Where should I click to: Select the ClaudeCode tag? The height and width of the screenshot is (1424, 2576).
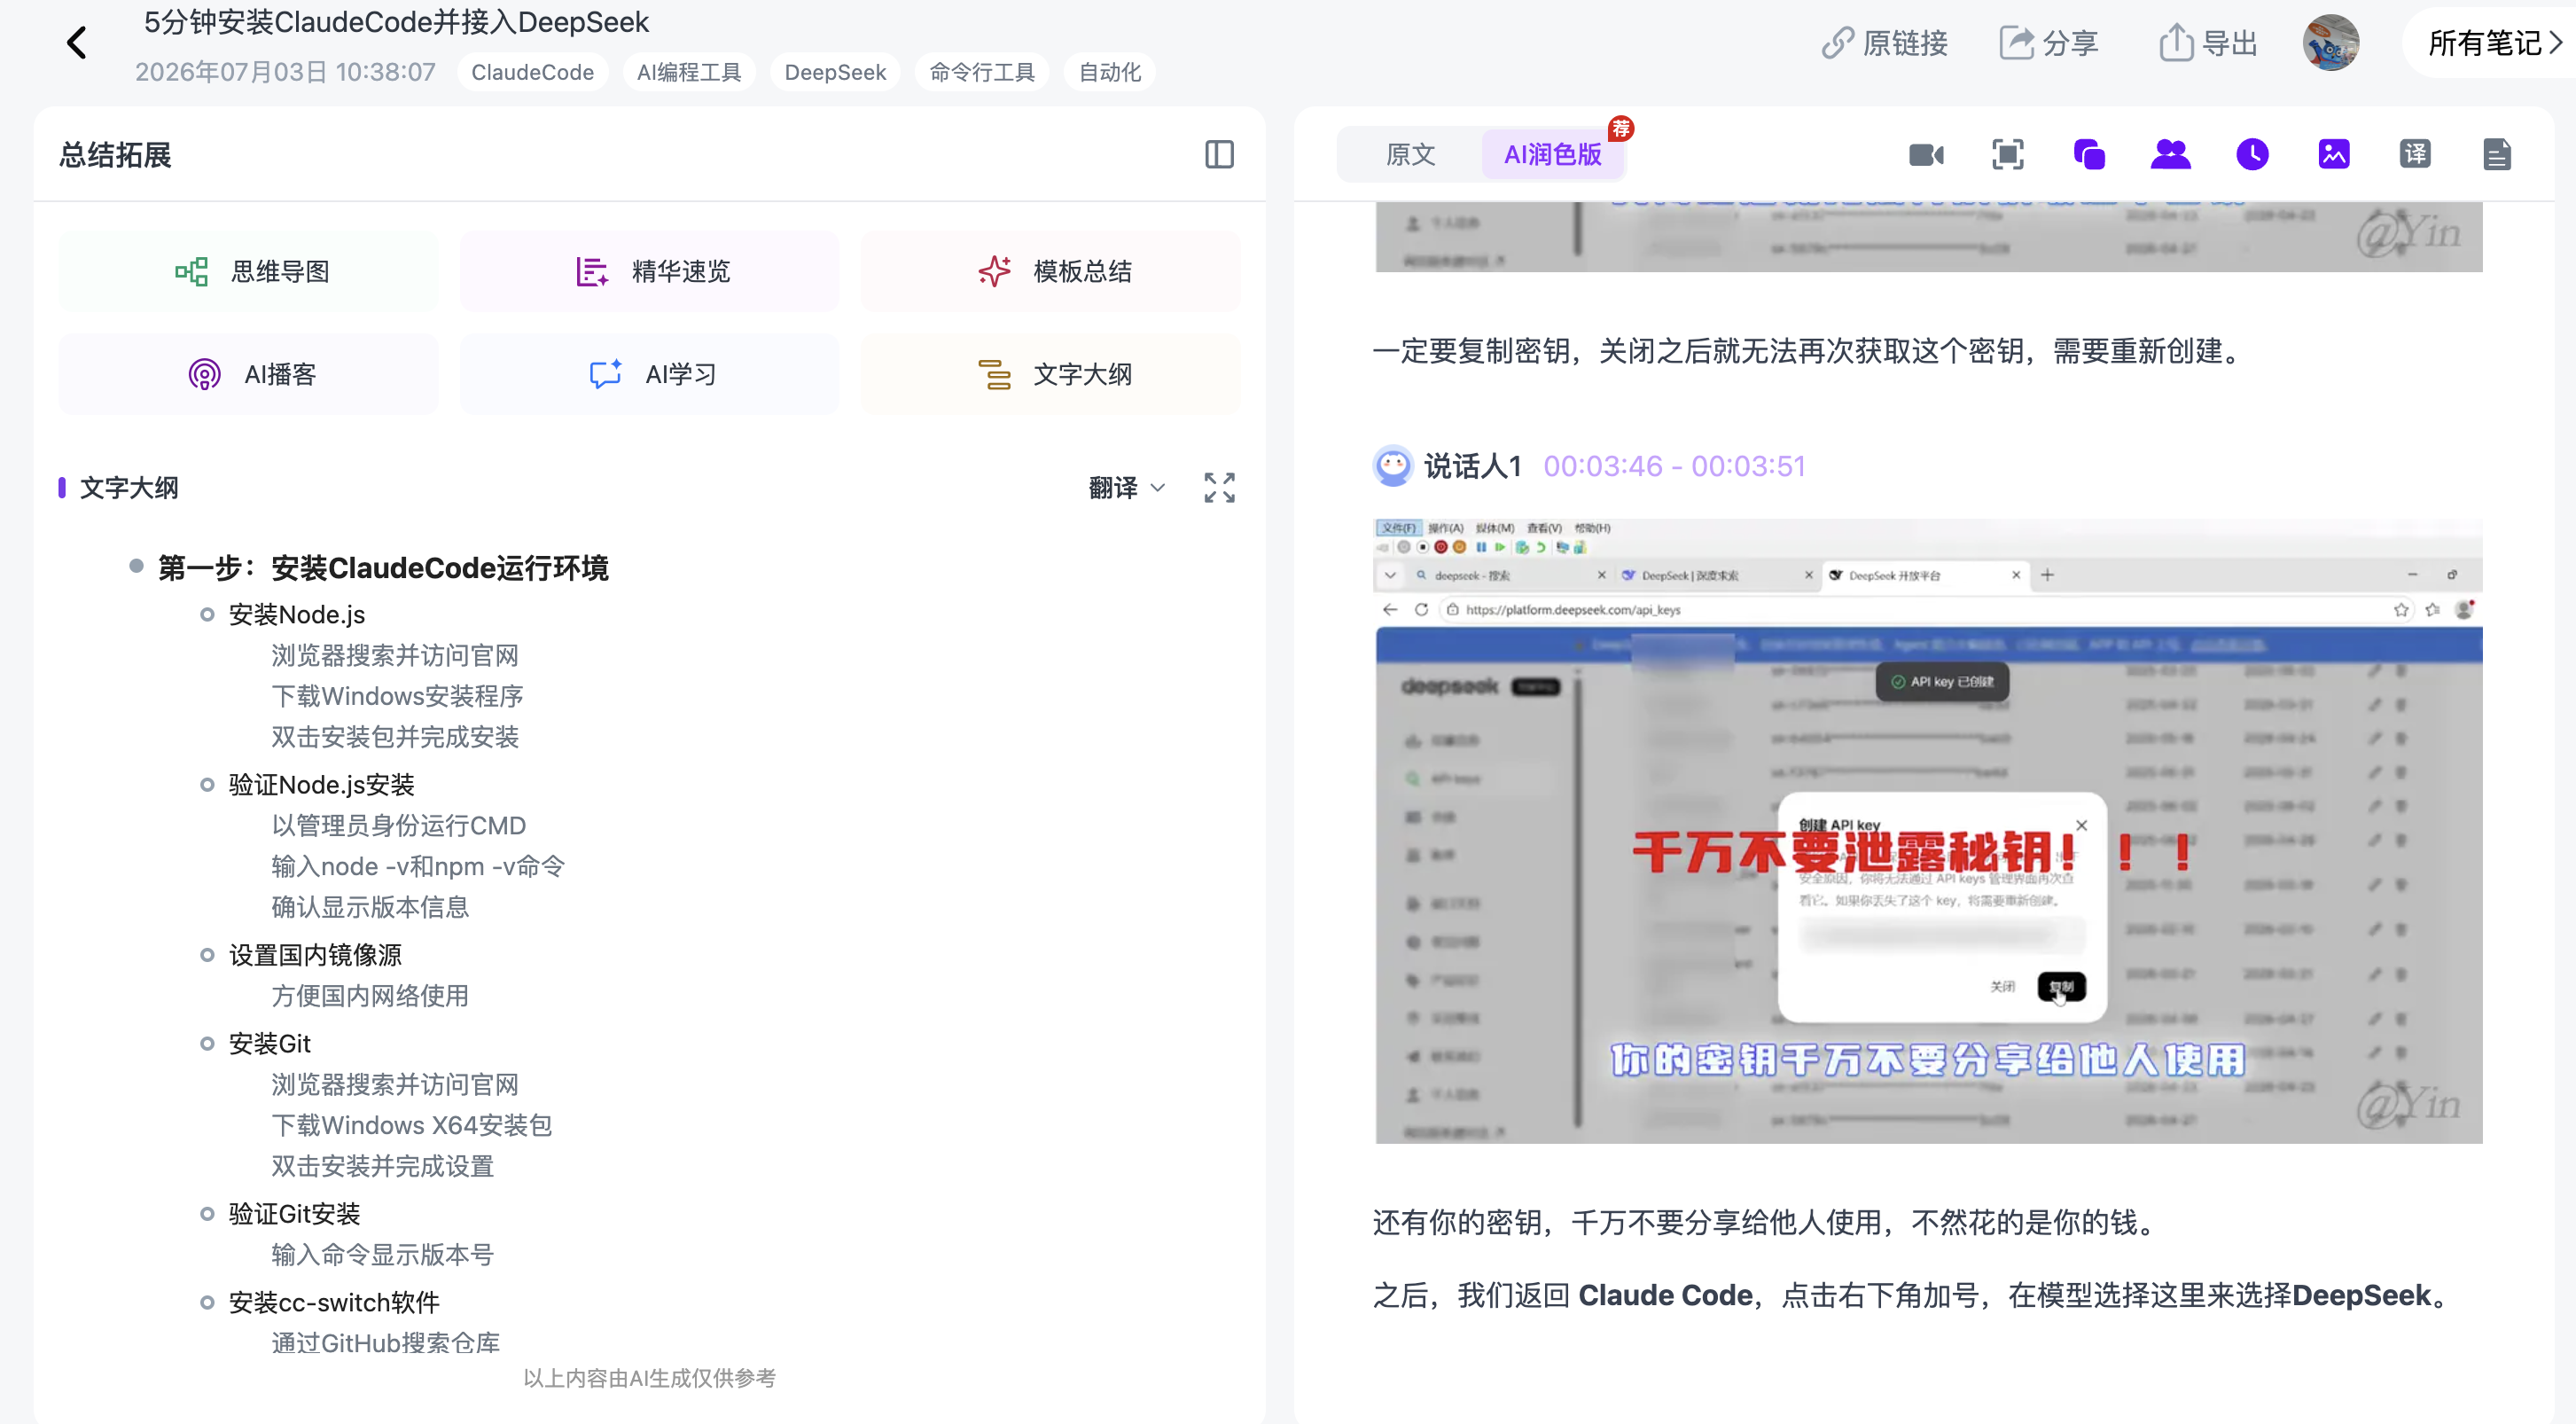click(532, 72)
